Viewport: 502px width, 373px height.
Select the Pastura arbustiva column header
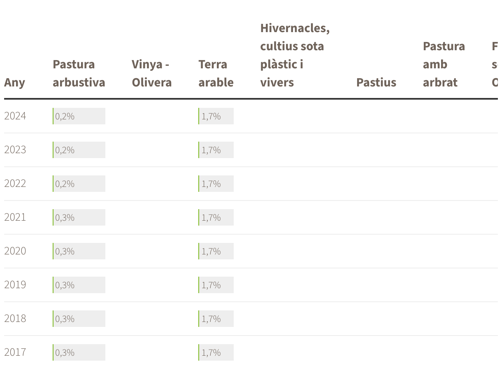click(x=79, y=73)
